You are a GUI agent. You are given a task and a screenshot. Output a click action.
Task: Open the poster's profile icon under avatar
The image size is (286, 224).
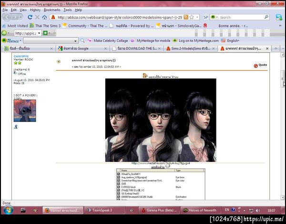point(16,127)
